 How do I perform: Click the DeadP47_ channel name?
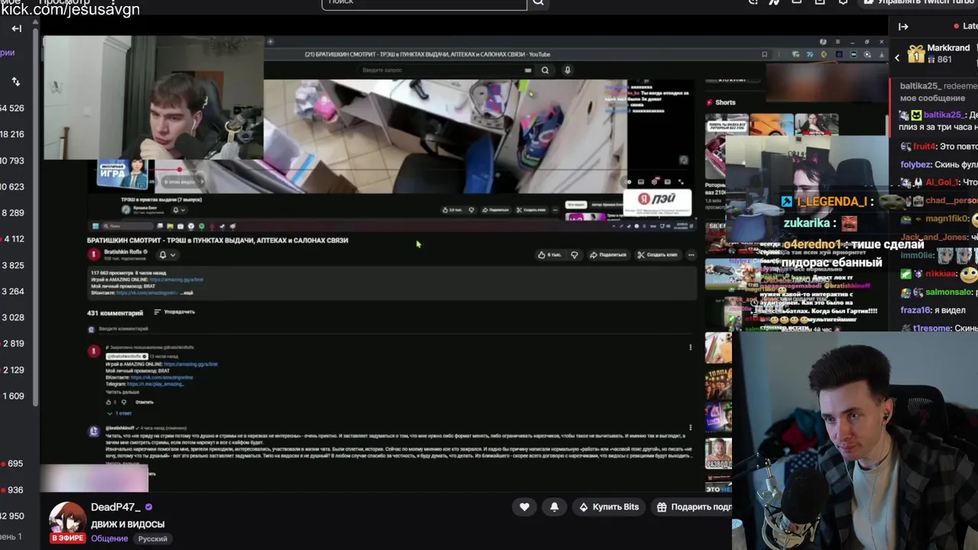coord(116,507)
